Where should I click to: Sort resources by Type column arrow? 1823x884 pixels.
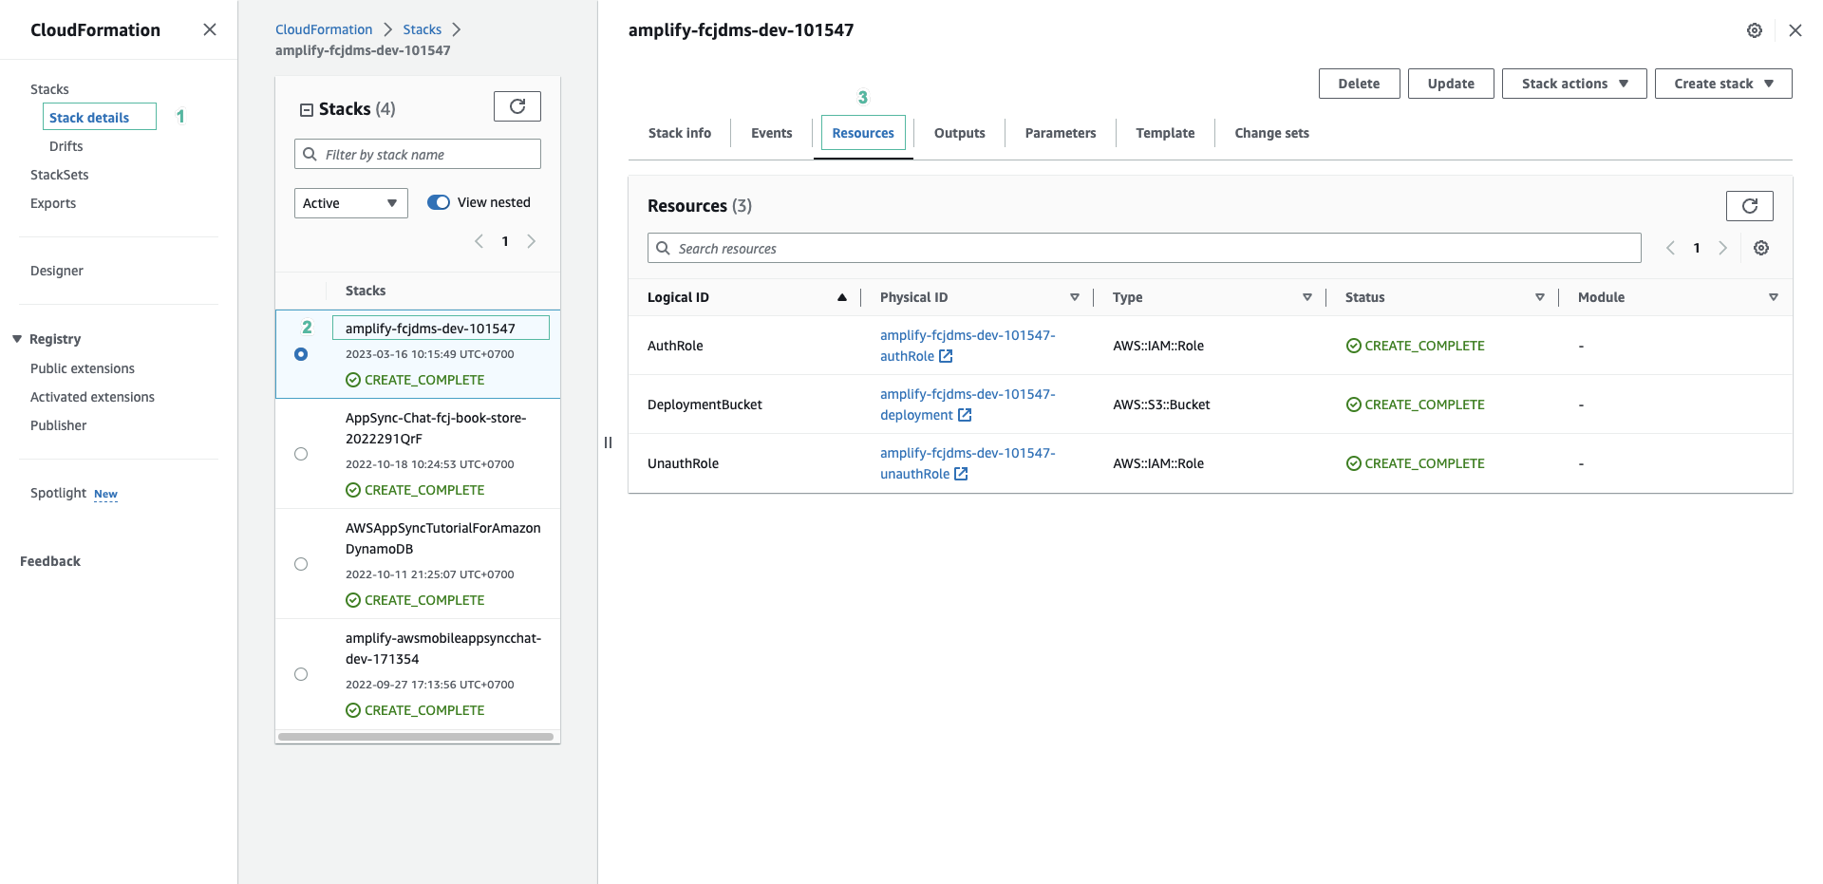click(1307, 297)
